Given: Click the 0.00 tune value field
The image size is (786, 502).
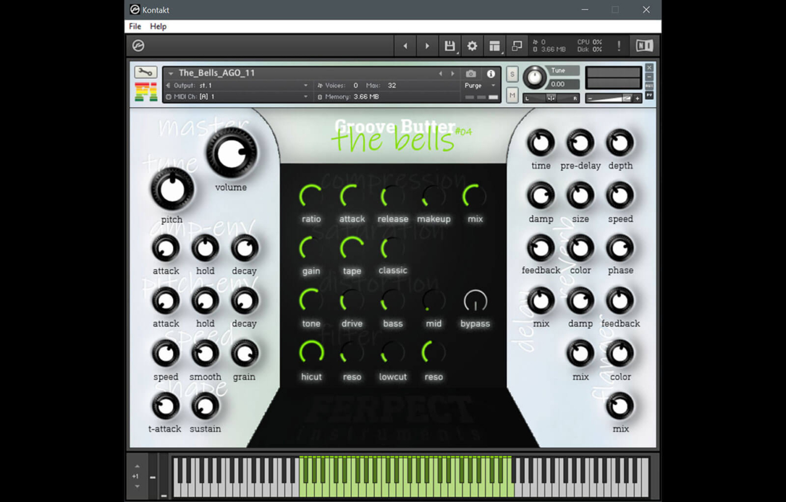Looking at the screenshot, I should tap(562, 84).
